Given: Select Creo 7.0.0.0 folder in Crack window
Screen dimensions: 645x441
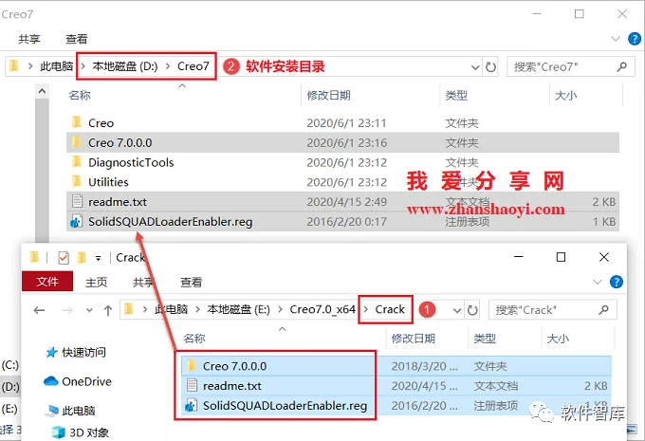Looking at the screenshot, I should pyautogui.click(x=396, y=366).
